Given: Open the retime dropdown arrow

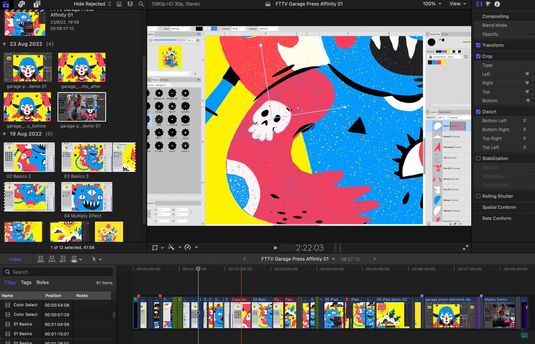Looking at the screenshot, I should tap(196, 247).
